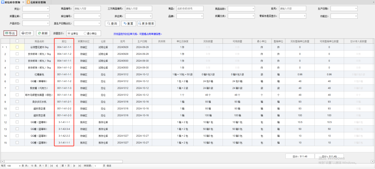Click the 单位及换算 cell '1 箱 = 10包 = 50 袋'
Viewport: 375px width, 169px height.
[x=183, y=74]
